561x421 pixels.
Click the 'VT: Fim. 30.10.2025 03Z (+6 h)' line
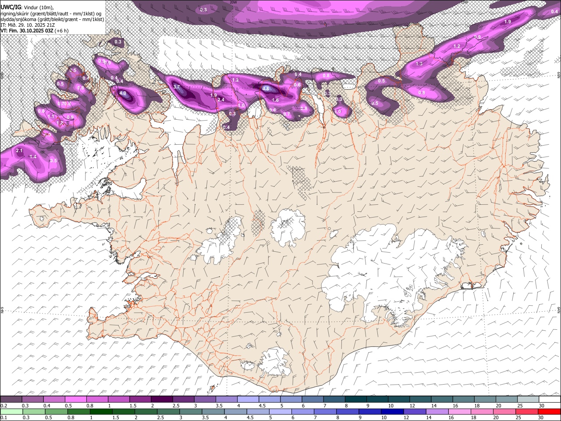34,31
